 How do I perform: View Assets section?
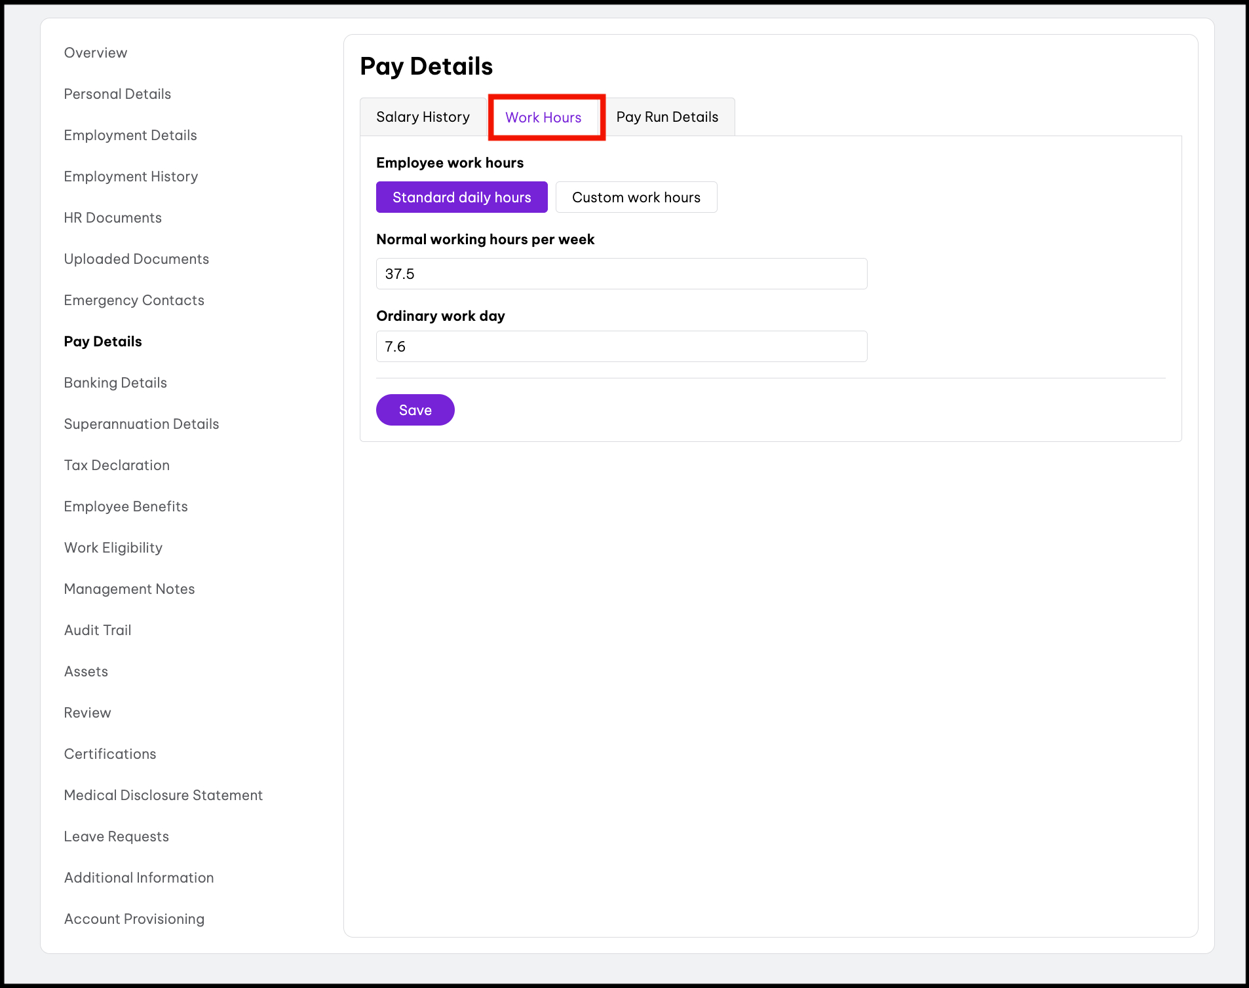(x=86, y=672)
